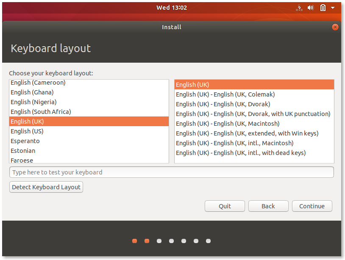Pick UK extended with Win keys variant
This screenshot has height=260, width=345.
coord(254,133)
